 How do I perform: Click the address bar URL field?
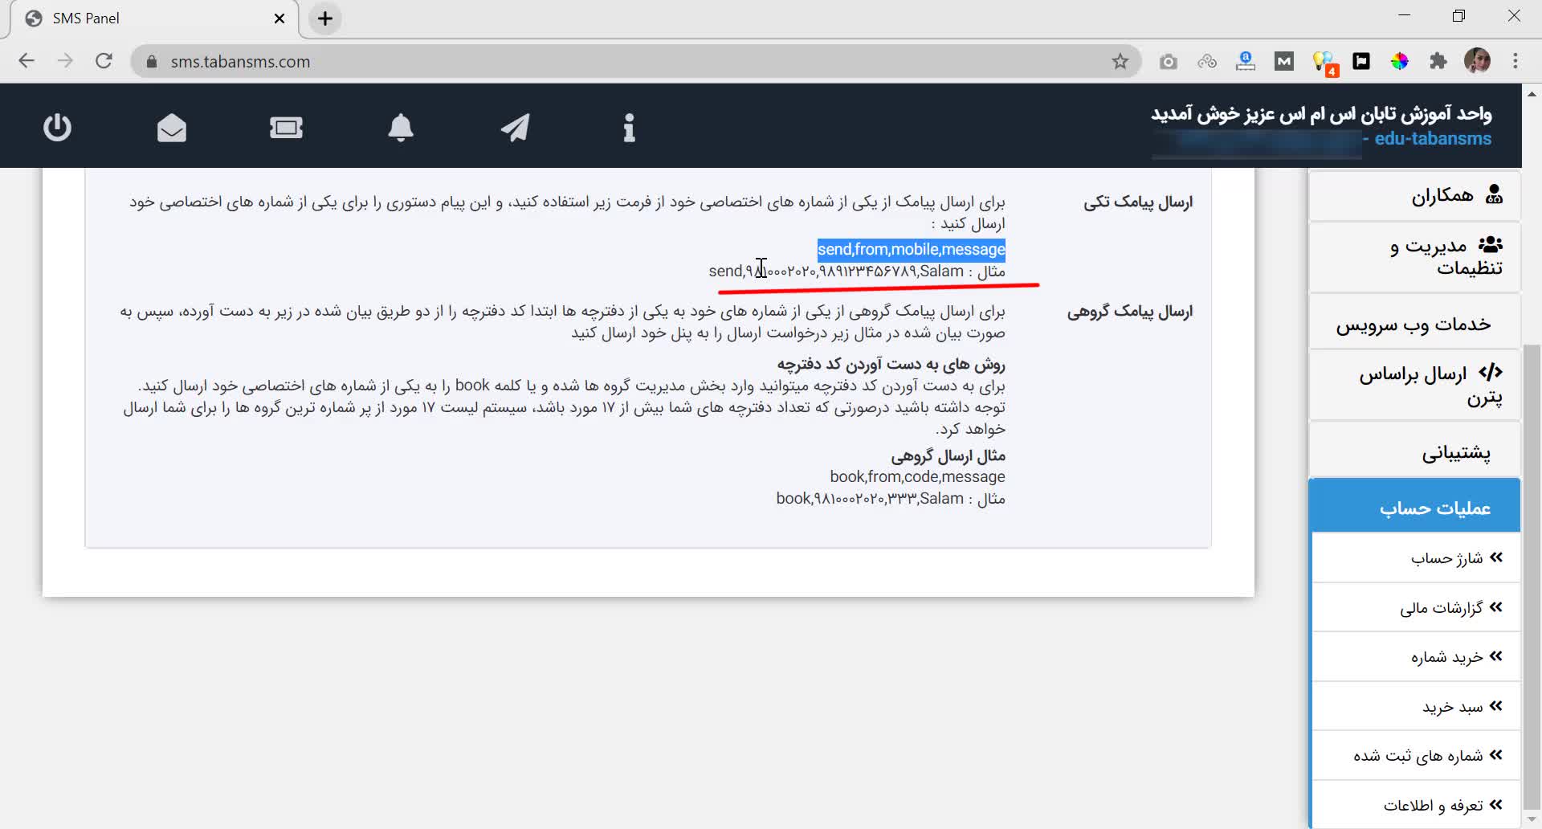[626, 62]
